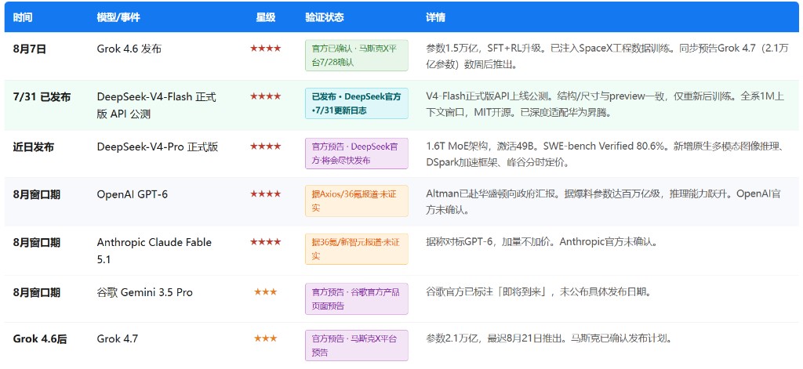The width and height of the screenshot is (803, 369).
Task: Click the Anthropic Claude row star rating
Action: point(265,242)
